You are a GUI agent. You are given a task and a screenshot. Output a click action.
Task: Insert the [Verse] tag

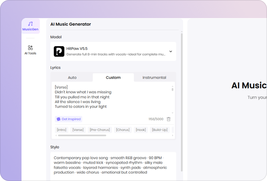78,130
